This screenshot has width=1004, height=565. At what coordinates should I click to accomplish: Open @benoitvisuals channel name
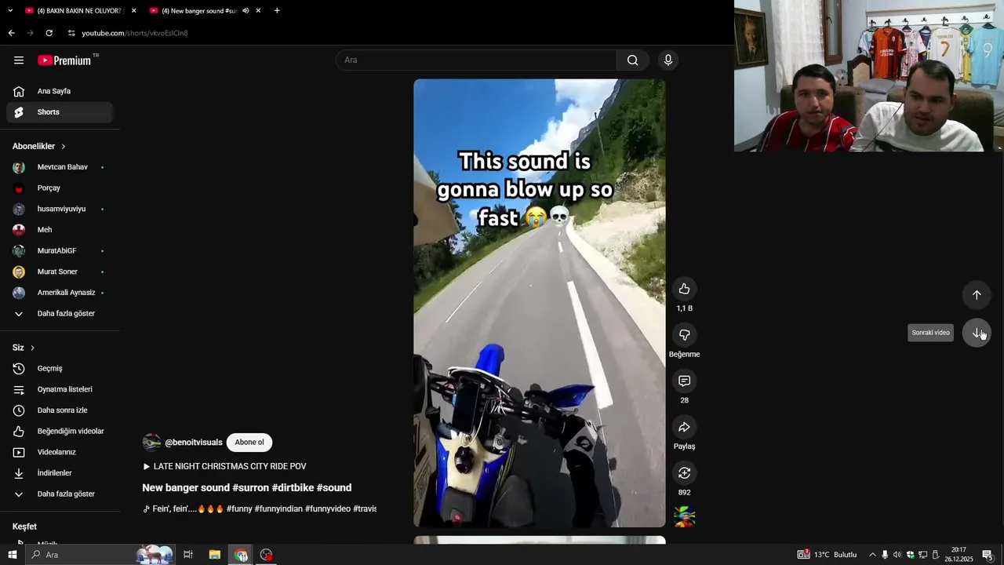coord(194,443)
